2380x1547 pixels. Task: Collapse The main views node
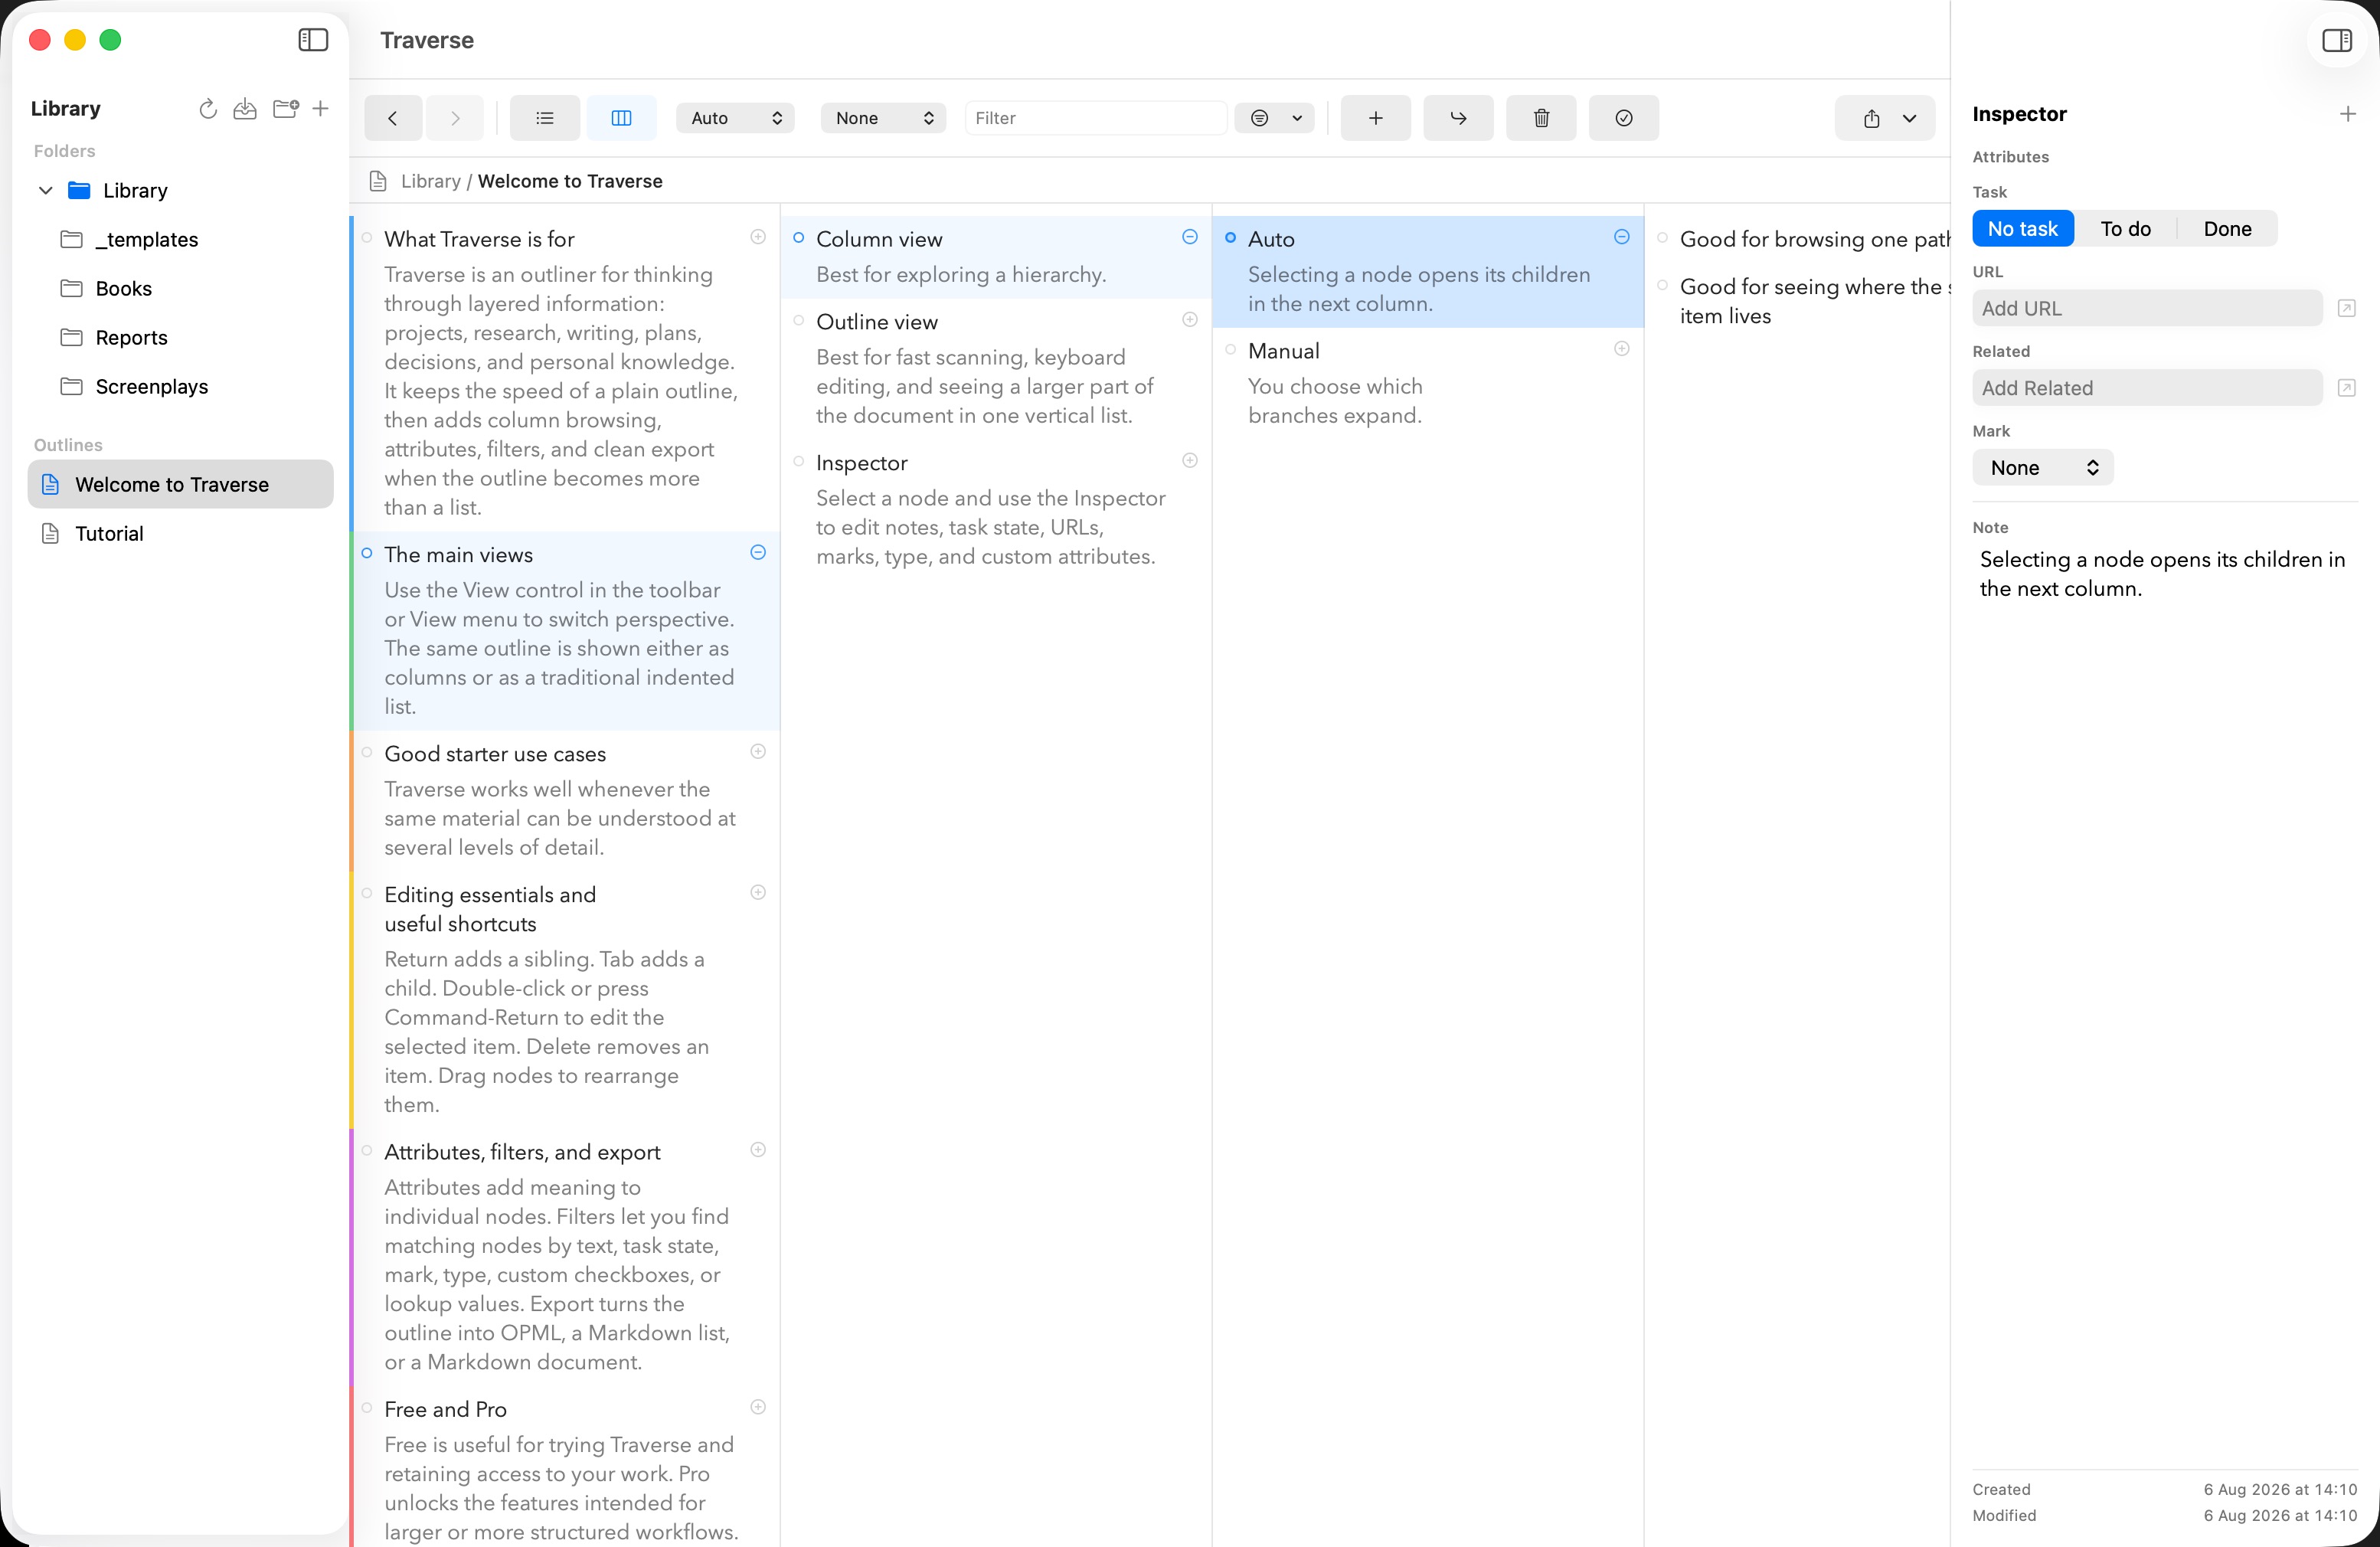pos(758,553)
